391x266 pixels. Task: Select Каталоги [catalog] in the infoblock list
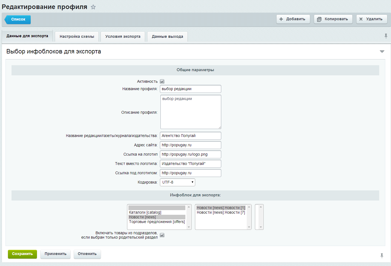145,212
